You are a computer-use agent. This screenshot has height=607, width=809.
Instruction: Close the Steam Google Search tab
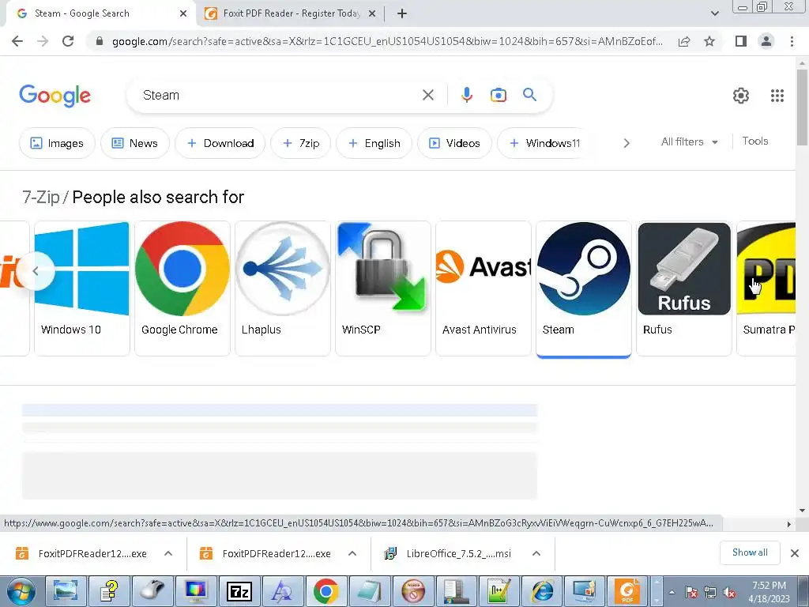183,14
